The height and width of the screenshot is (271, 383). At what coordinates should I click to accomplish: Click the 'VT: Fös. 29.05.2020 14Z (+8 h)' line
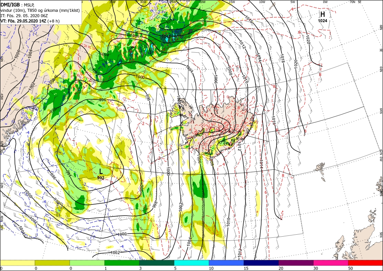click(x=30, y=21)
